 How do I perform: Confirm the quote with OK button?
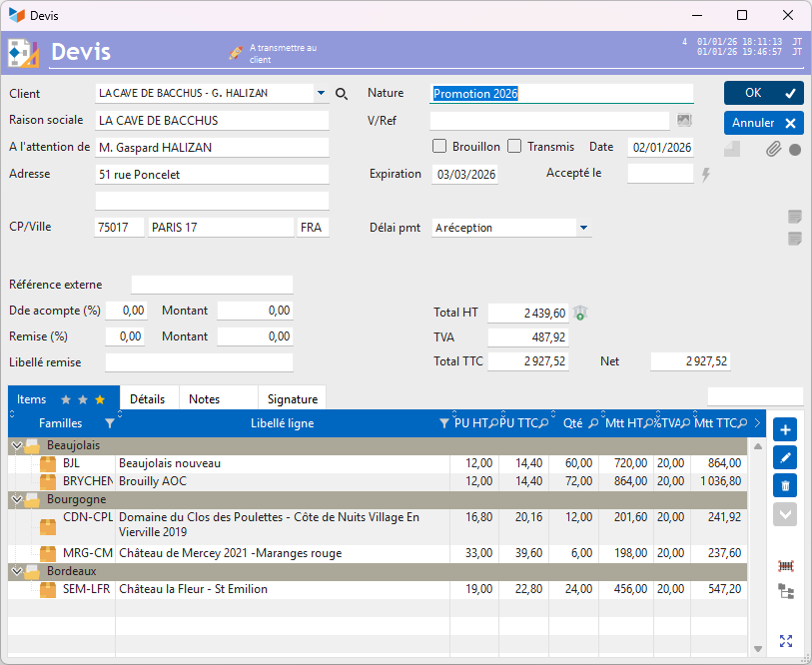(764, 93)
